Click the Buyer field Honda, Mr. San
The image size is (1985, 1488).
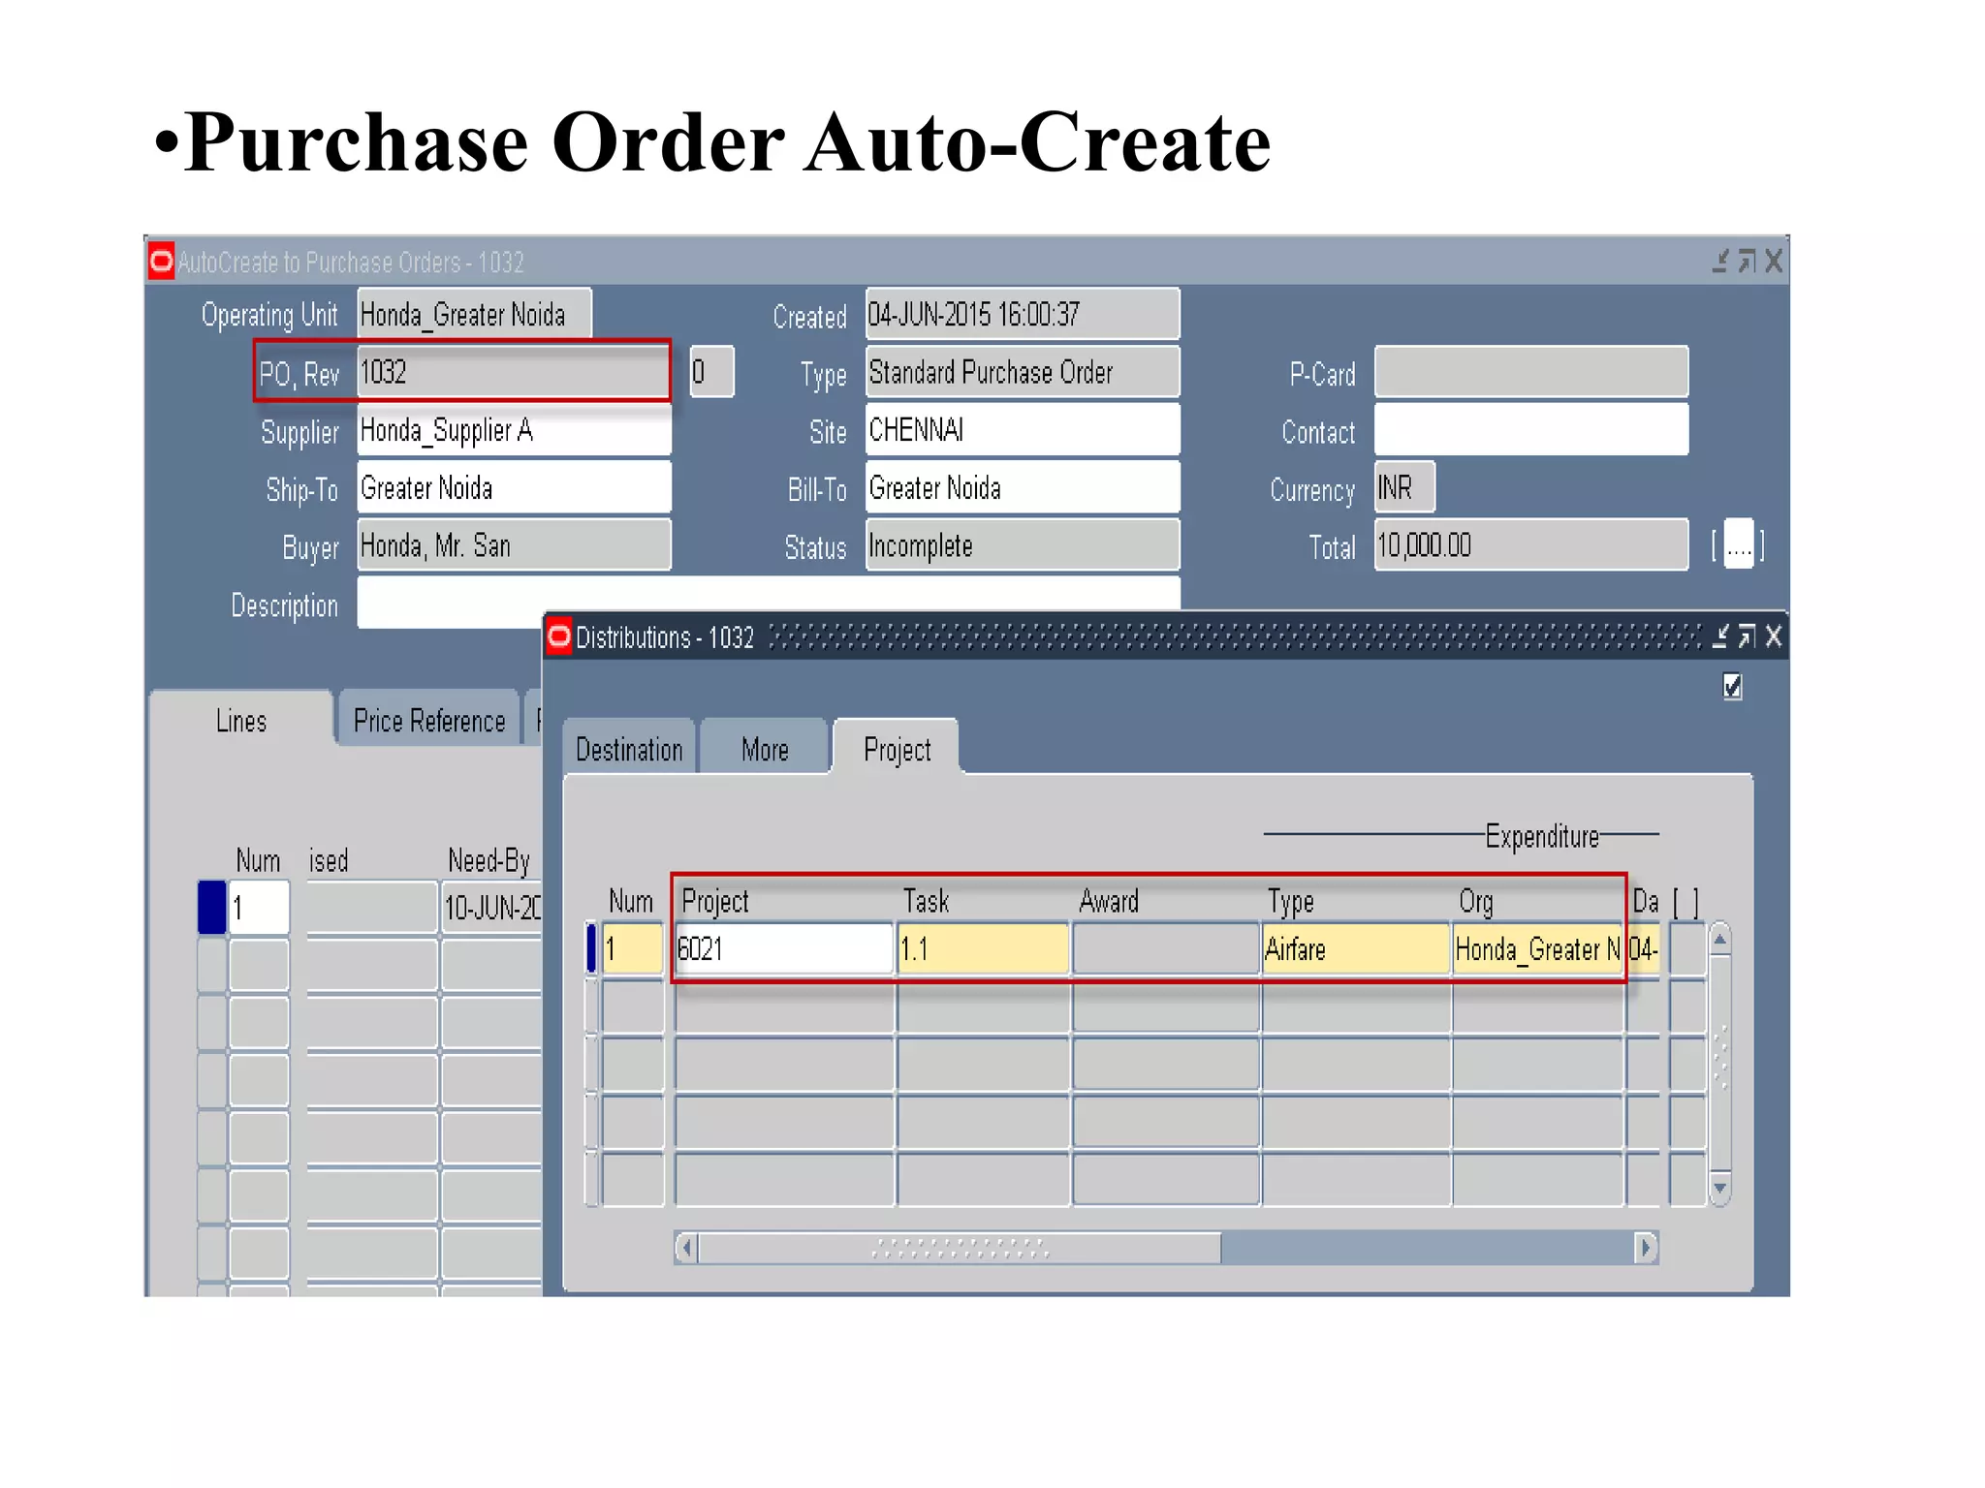[514, 545]
